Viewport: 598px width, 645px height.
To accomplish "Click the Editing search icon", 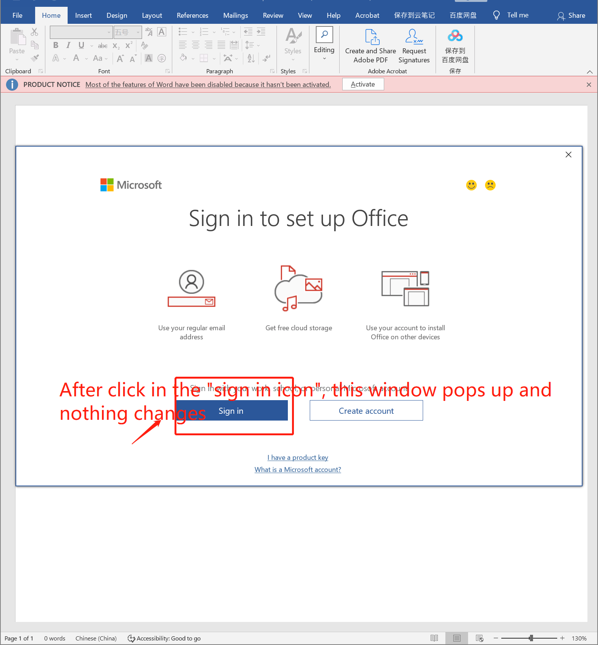I will [x=324, y=35].
